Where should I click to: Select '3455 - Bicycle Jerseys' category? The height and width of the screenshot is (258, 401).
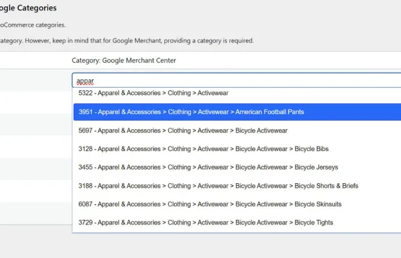237,167
